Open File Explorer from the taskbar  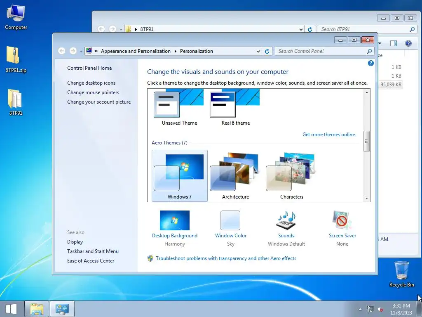(x=37, y=309)
